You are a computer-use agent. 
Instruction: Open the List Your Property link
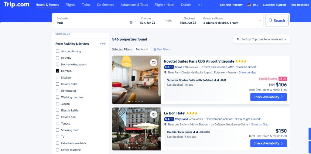pyautogui.click(x=231, y=5)
